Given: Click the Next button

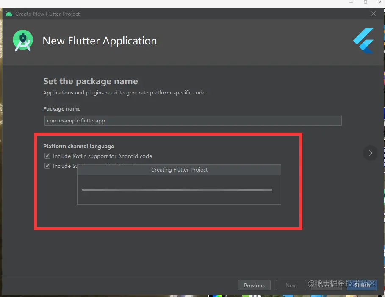Looking at the screenshot, I should [x=291, y=285].
